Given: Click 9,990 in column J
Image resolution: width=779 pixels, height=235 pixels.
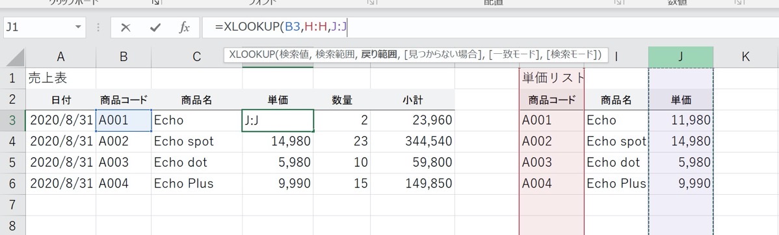Looking at the screenshot, I should tap(681, 184).
